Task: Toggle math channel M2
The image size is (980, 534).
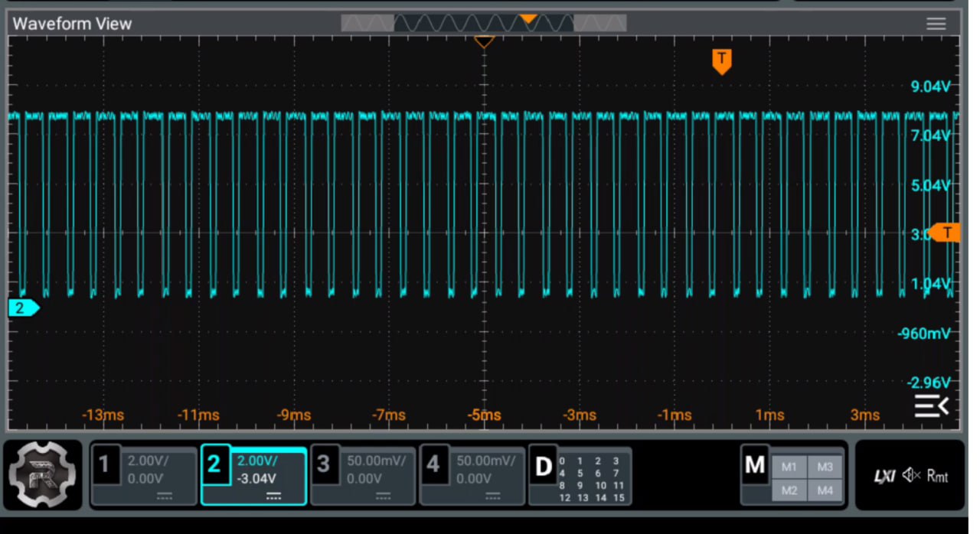Action: tap(789, 490)
